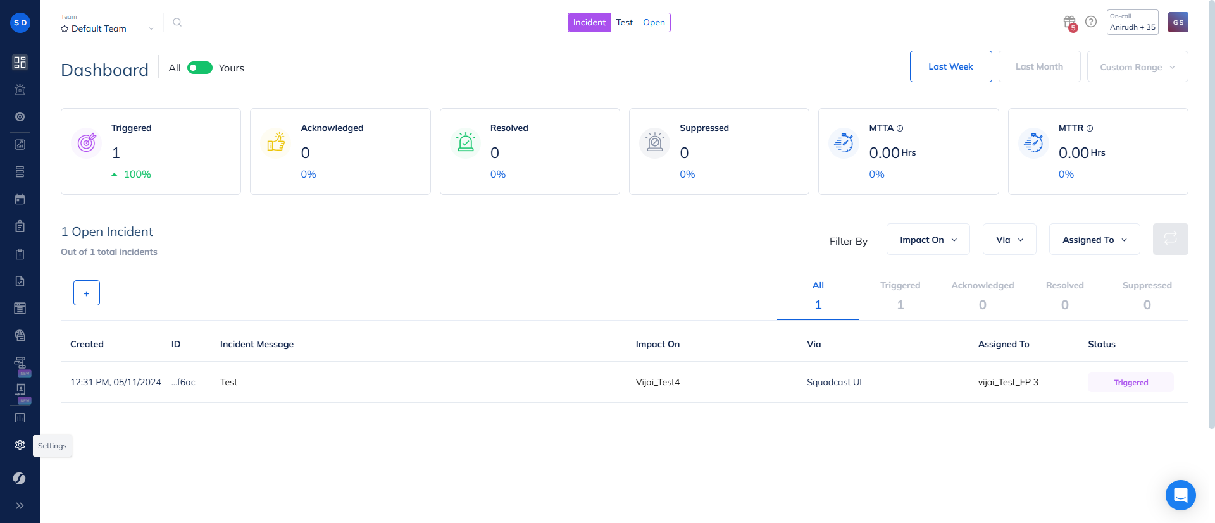1215x523 pixels.
Task: Open the gift box notifications icon
Action: [1069, 23]
